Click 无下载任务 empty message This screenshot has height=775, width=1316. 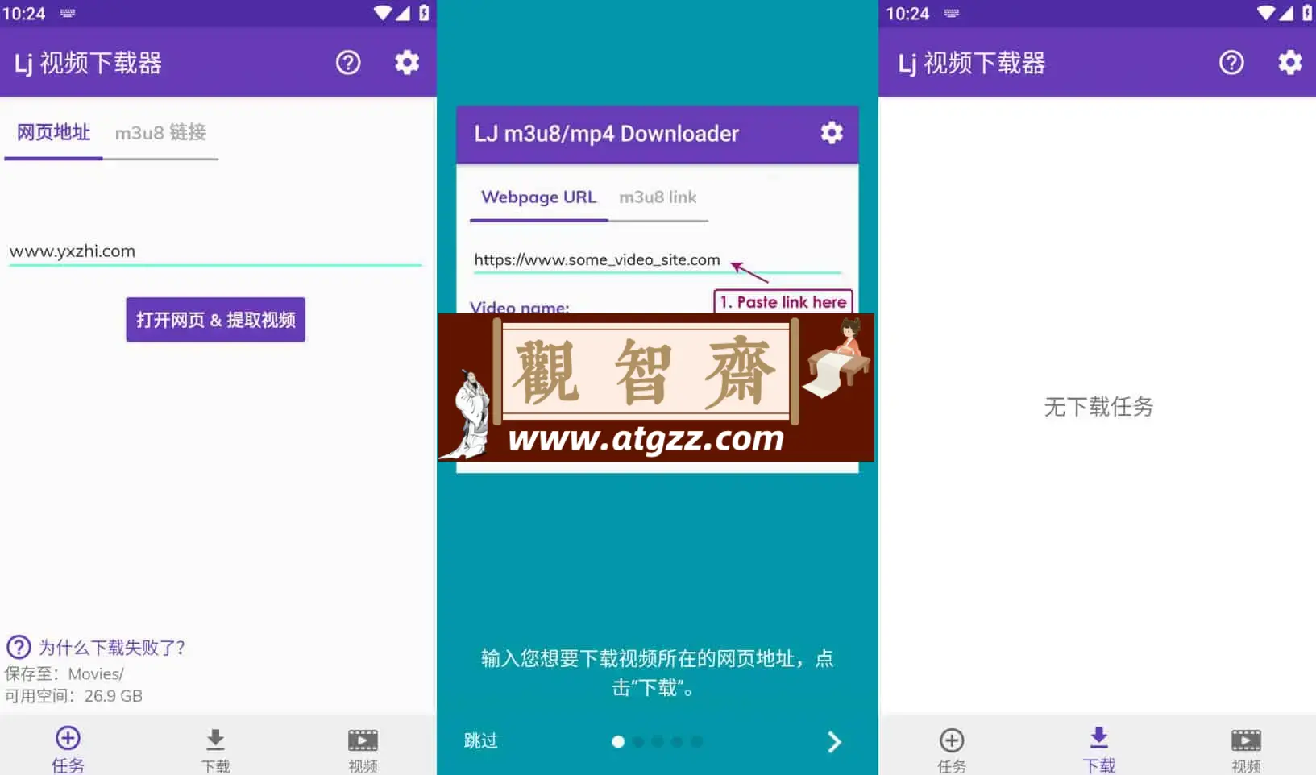click(x=1098, y=407)
